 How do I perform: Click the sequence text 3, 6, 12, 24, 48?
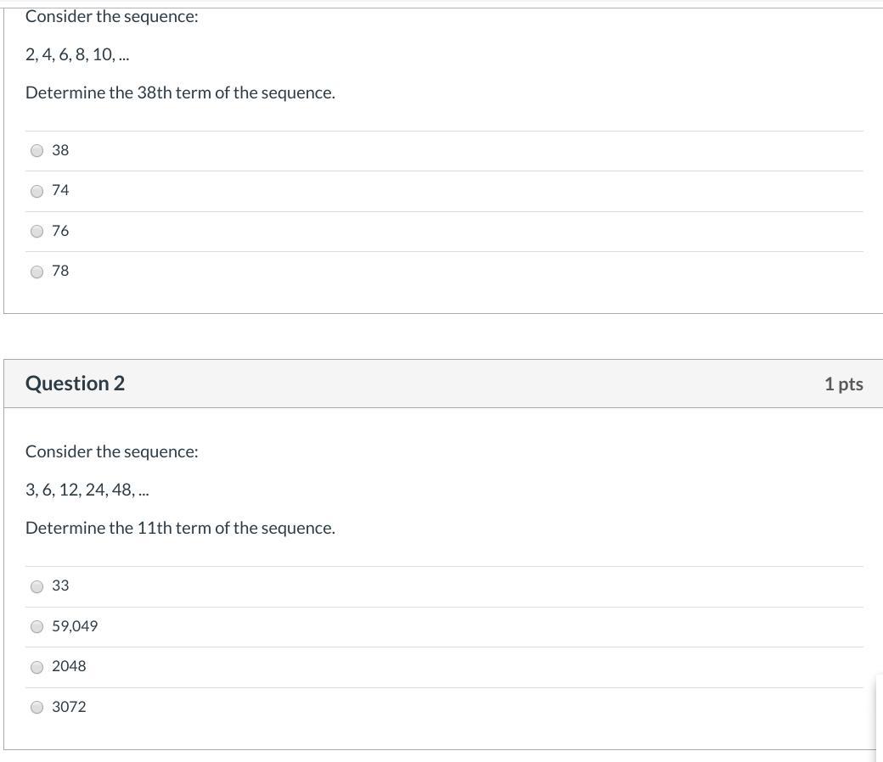click(87, 490)
